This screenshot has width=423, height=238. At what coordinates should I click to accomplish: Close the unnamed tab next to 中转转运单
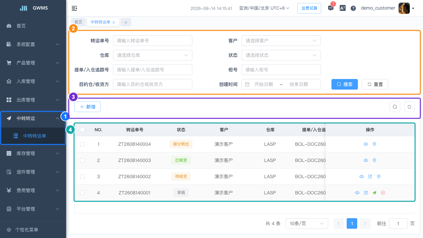click(126, 22)
